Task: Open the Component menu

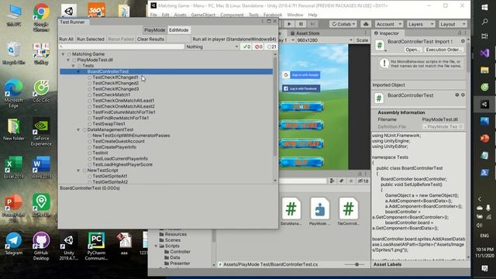Action: pos(232,15)
